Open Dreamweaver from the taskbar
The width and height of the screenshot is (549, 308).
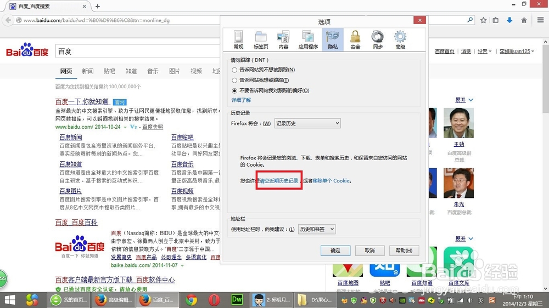[x=237, y=300]
